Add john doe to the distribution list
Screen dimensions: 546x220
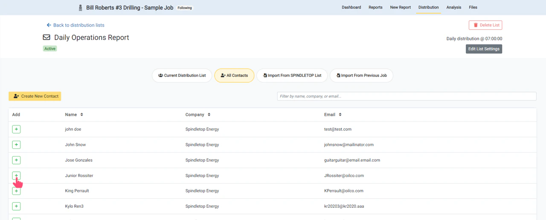[16, 129]
